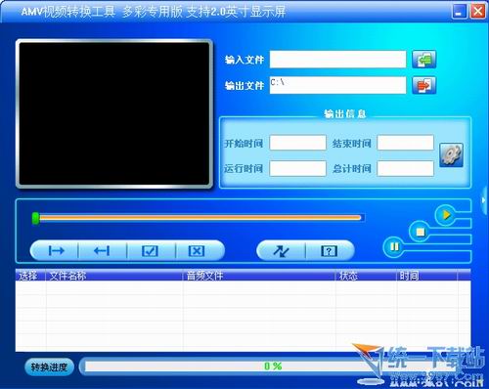Close the AMV converter window
The width and height of the screenshot is (489, 389).
478,12
